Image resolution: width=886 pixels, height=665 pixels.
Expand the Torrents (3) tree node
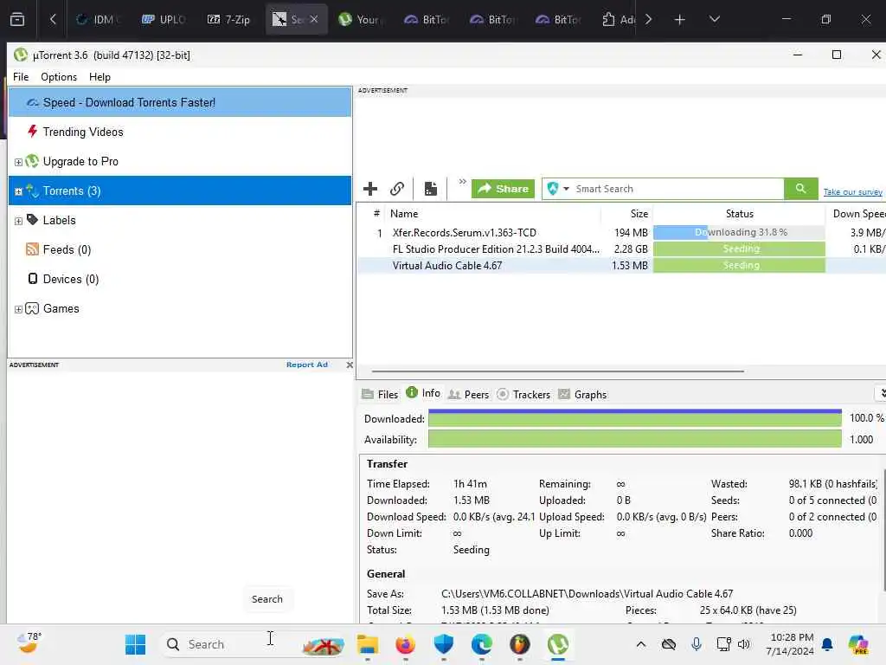tap(18, 191)
